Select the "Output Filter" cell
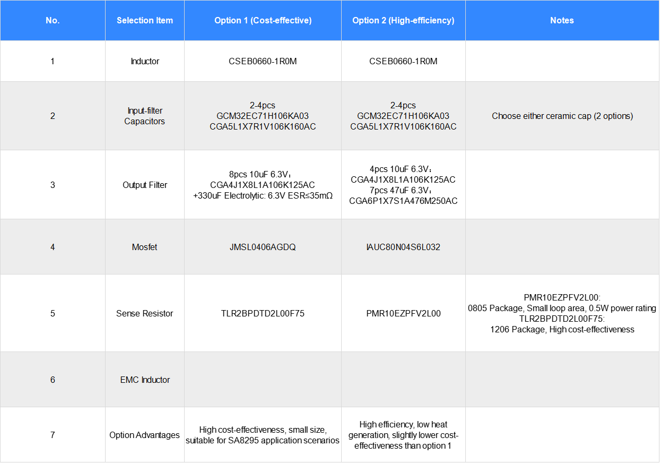Image resolution: width=660 pixels, height=463 pixels. click(145, 185)
